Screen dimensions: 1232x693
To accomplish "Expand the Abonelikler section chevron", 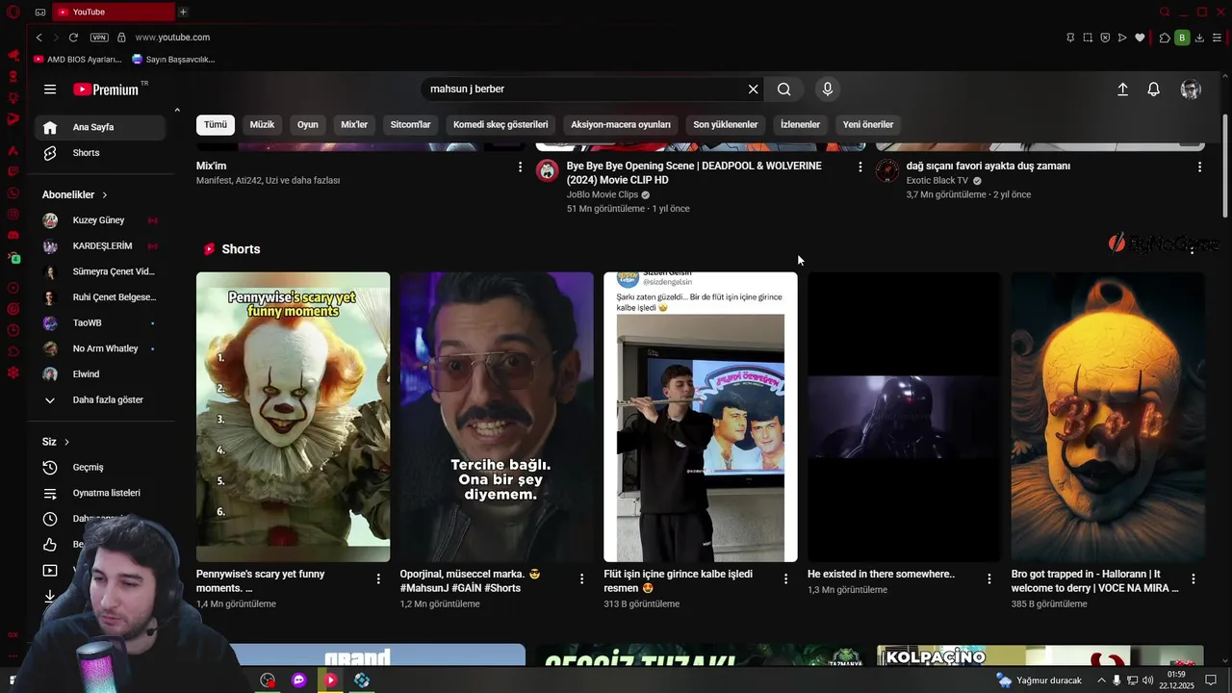I will tap(105, 195).
